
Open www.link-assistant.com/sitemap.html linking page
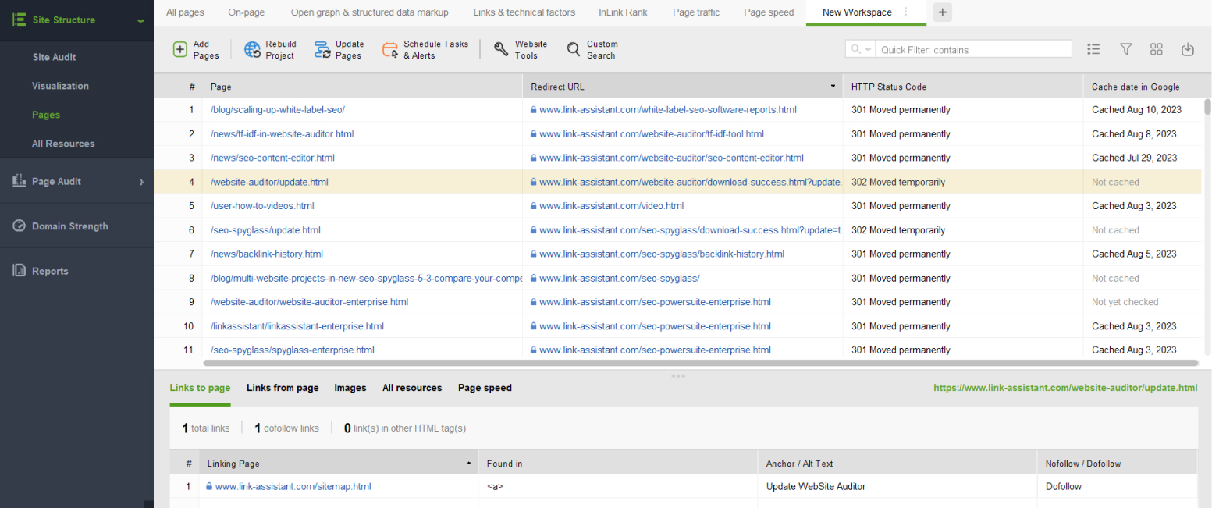coord(293,486)
